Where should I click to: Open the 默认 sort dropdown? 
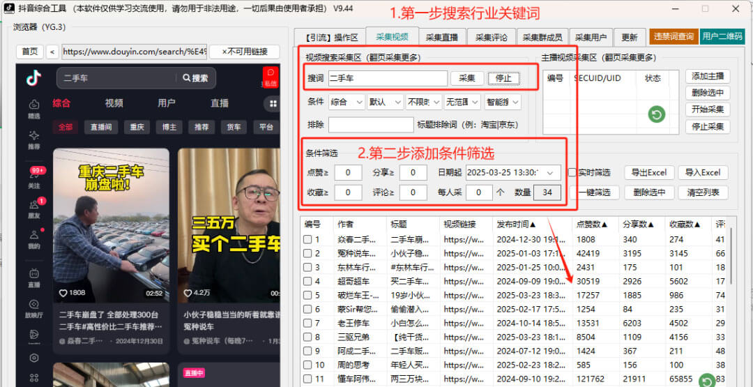pos(385,102)
